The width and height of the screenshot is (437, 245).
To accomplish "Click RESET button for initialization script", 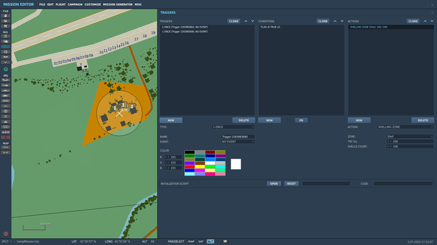I will pyautogui.click(x=291, y=184).
